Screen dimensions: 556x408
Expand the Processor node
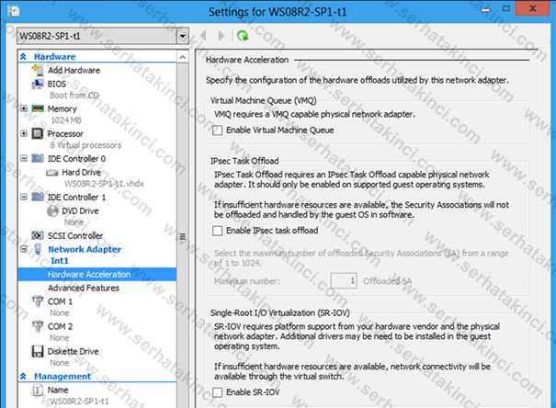pyautogui.click(x=24, y=133)
